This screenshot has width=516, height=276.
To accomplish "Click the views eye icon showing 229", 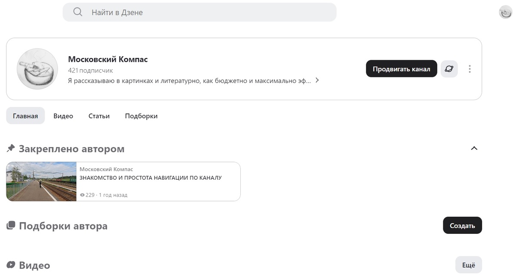I will pyautogui.click(x=82, y=195).
